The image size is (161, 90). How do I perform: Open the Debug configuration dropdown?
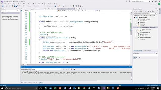[30, 6]
